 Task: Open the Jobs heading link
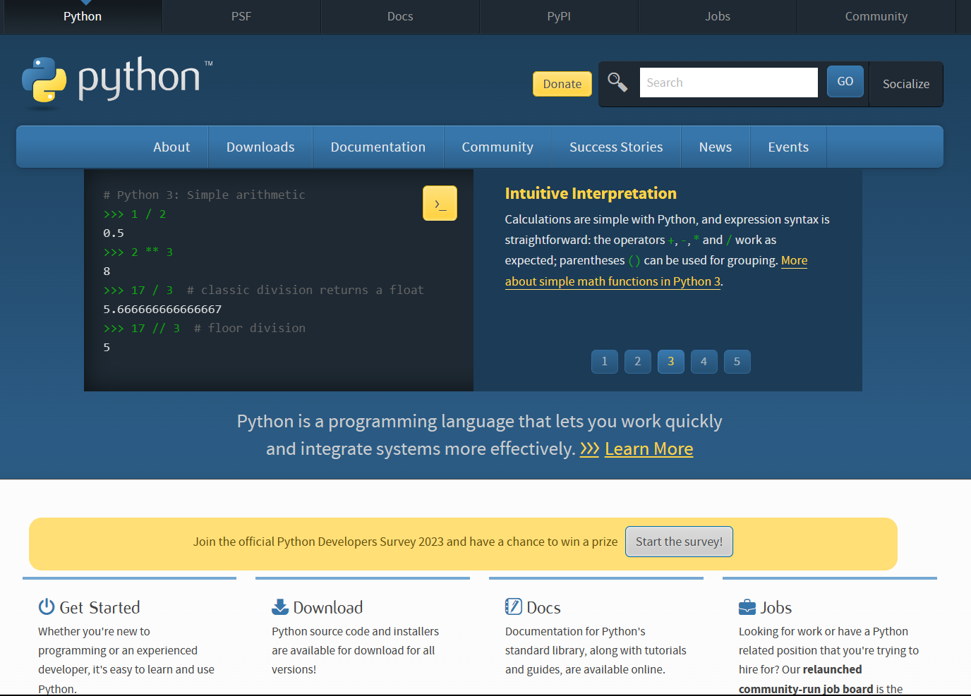point(776,607)
